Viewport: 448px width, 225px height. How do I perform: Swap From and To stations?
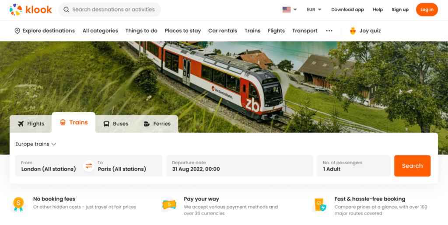pos(89,166)
